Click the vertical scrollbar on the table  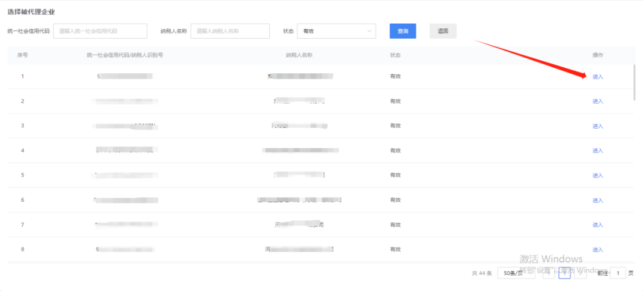[633, 83]
